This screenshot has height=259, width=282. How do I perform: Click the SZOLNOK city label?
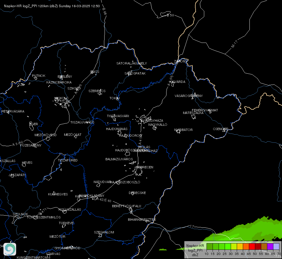[20, 214]
